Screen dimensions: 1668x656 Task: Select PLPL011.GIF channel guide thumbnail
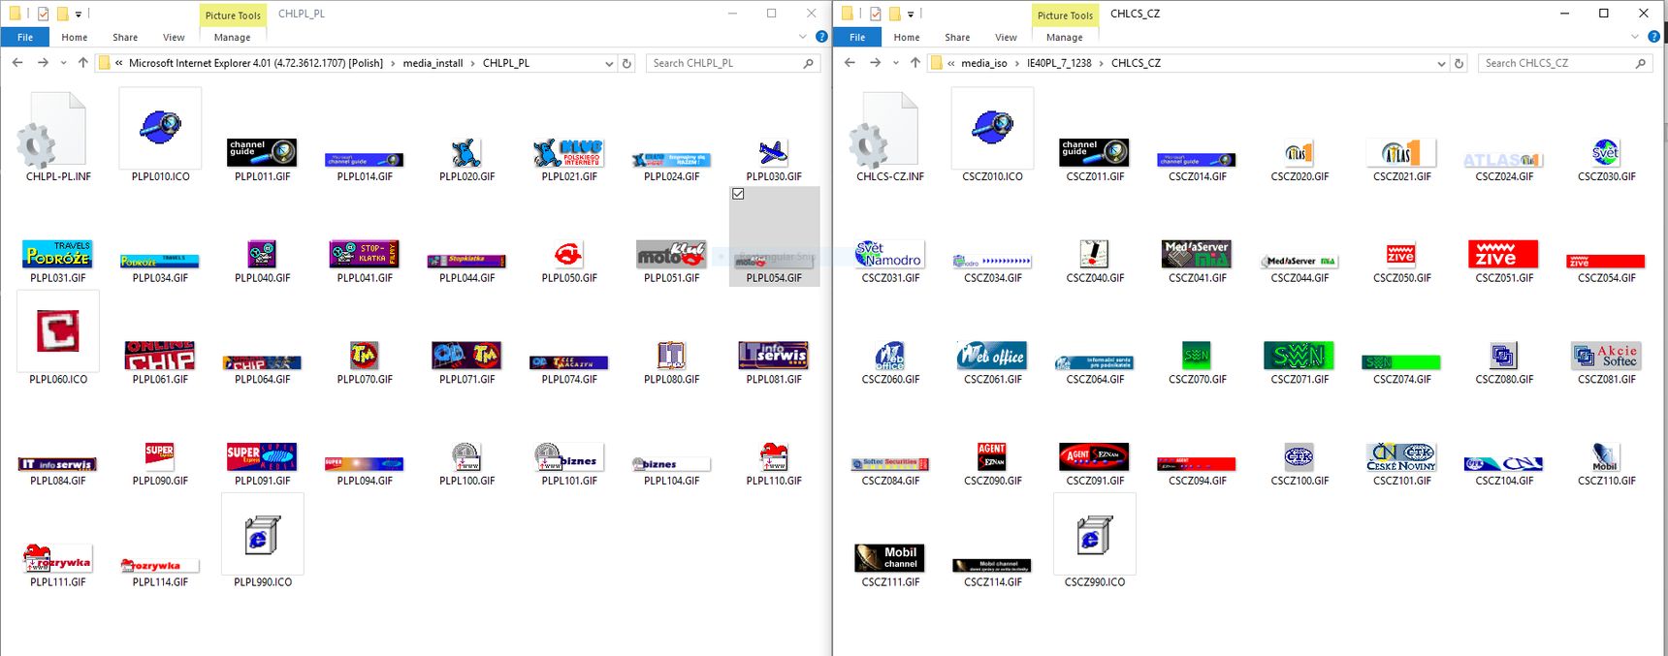coord(262,152)
